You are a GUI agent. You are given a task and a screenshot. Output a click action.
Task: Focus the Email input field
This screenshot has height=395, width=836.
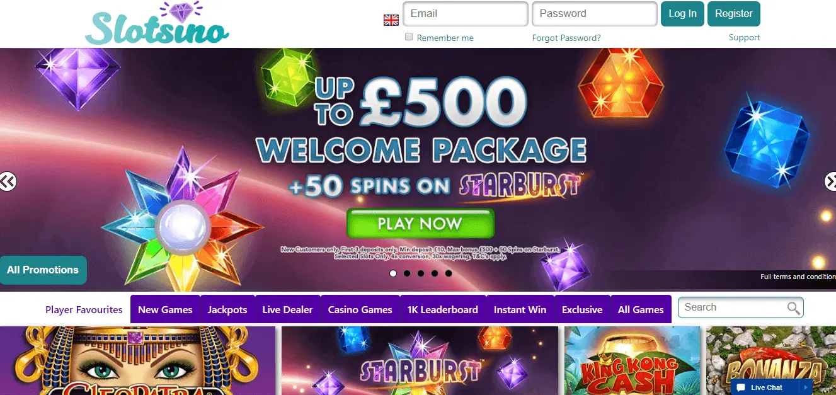tap(465, 14)
